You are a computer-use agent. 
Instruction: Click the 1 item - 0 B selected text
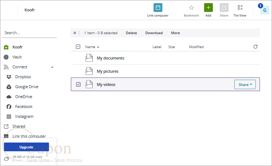tap(101, 33)
